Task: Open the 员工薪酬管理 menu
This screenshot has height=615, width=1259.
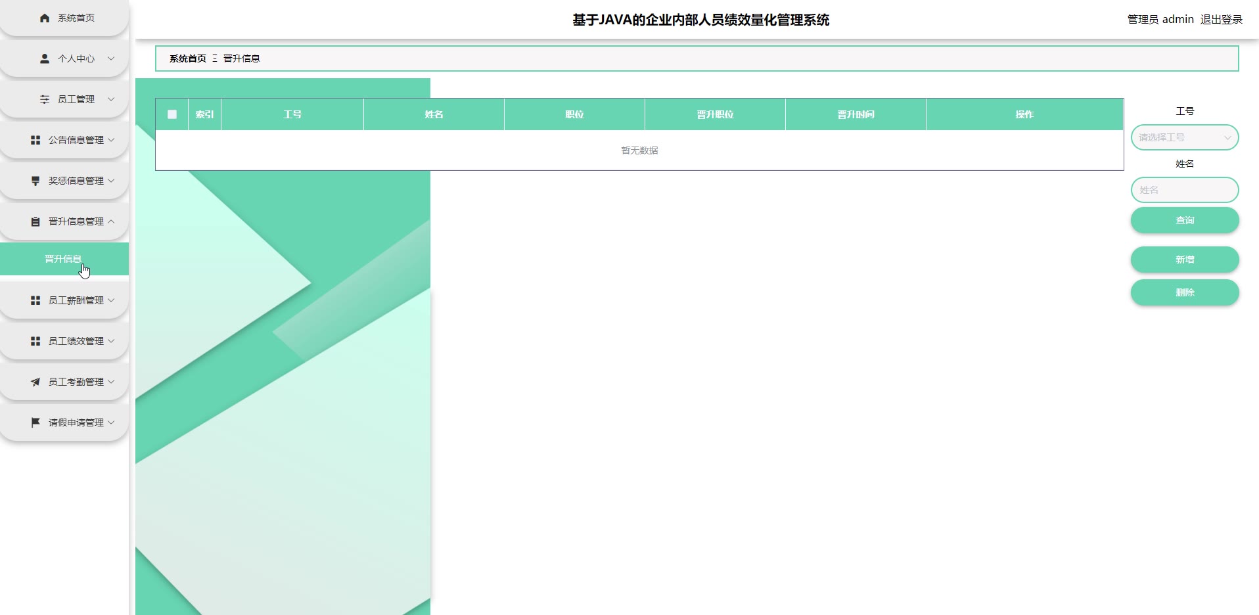Action: pos(64,300)
